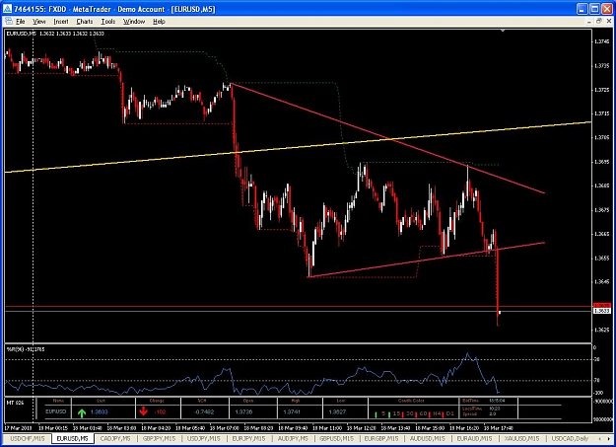Select the AUDJPY,M5 chart tab
Screen dimensions: 616x447
tap(293, 438)
